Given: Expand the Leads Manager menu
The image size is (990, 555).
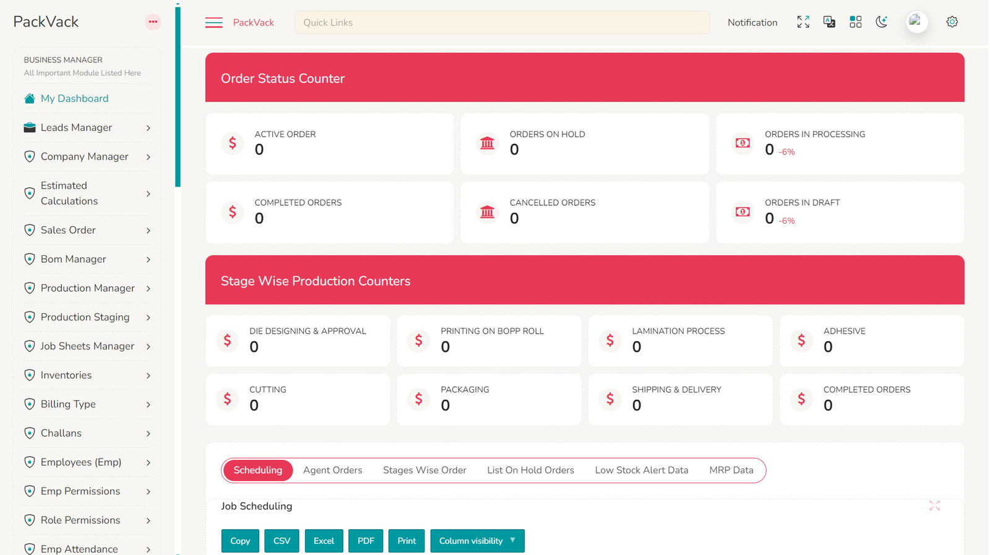Looking at the screenshot, I should (87, 128).
